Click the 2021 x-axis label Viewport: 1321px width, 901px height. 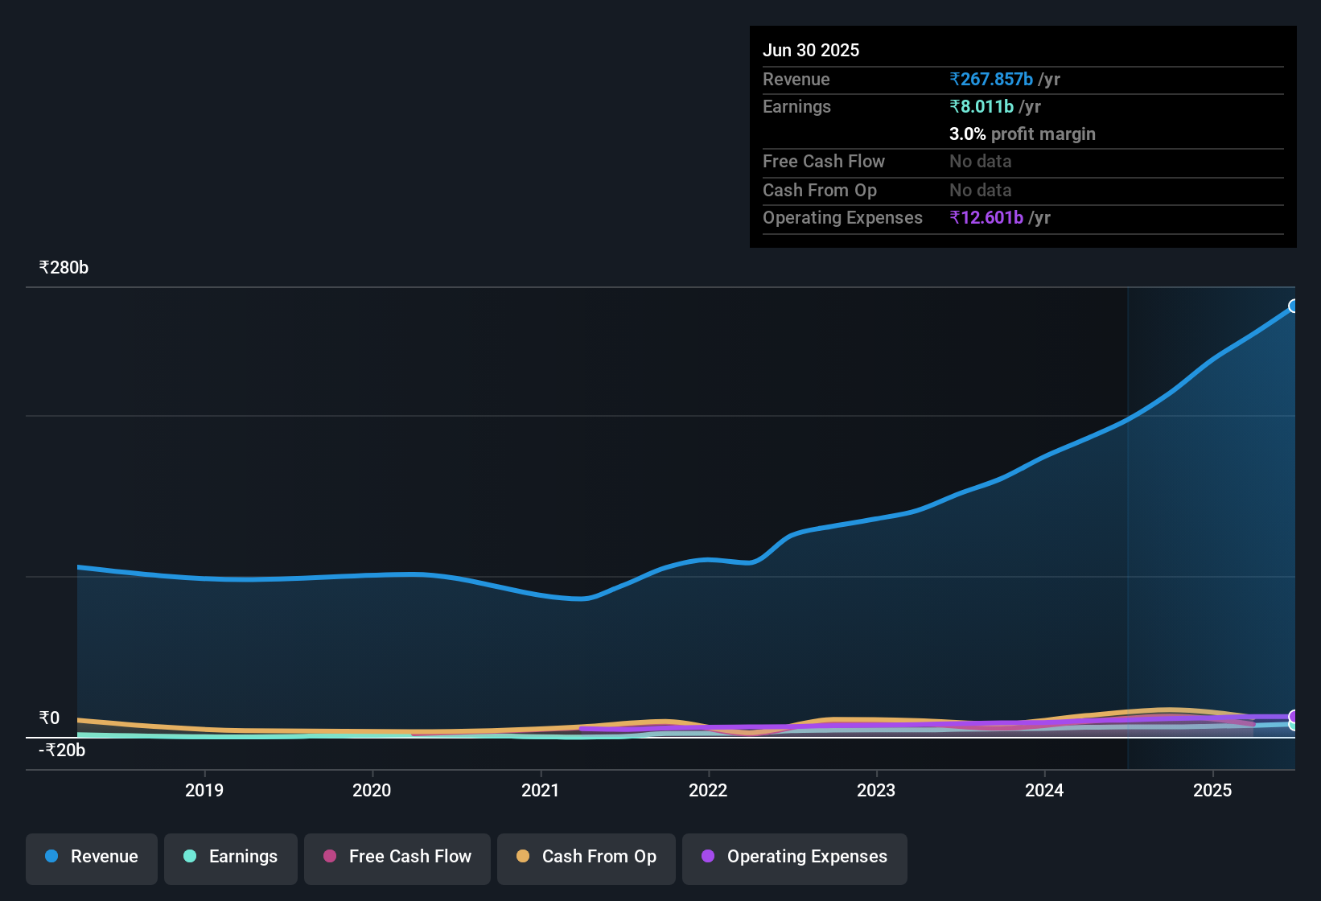click(x=540, y=790)
